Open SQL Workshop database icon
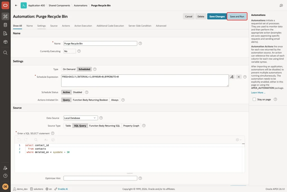Image resolution: width=287 pixels, height=192 pixels. click(5, 25)
